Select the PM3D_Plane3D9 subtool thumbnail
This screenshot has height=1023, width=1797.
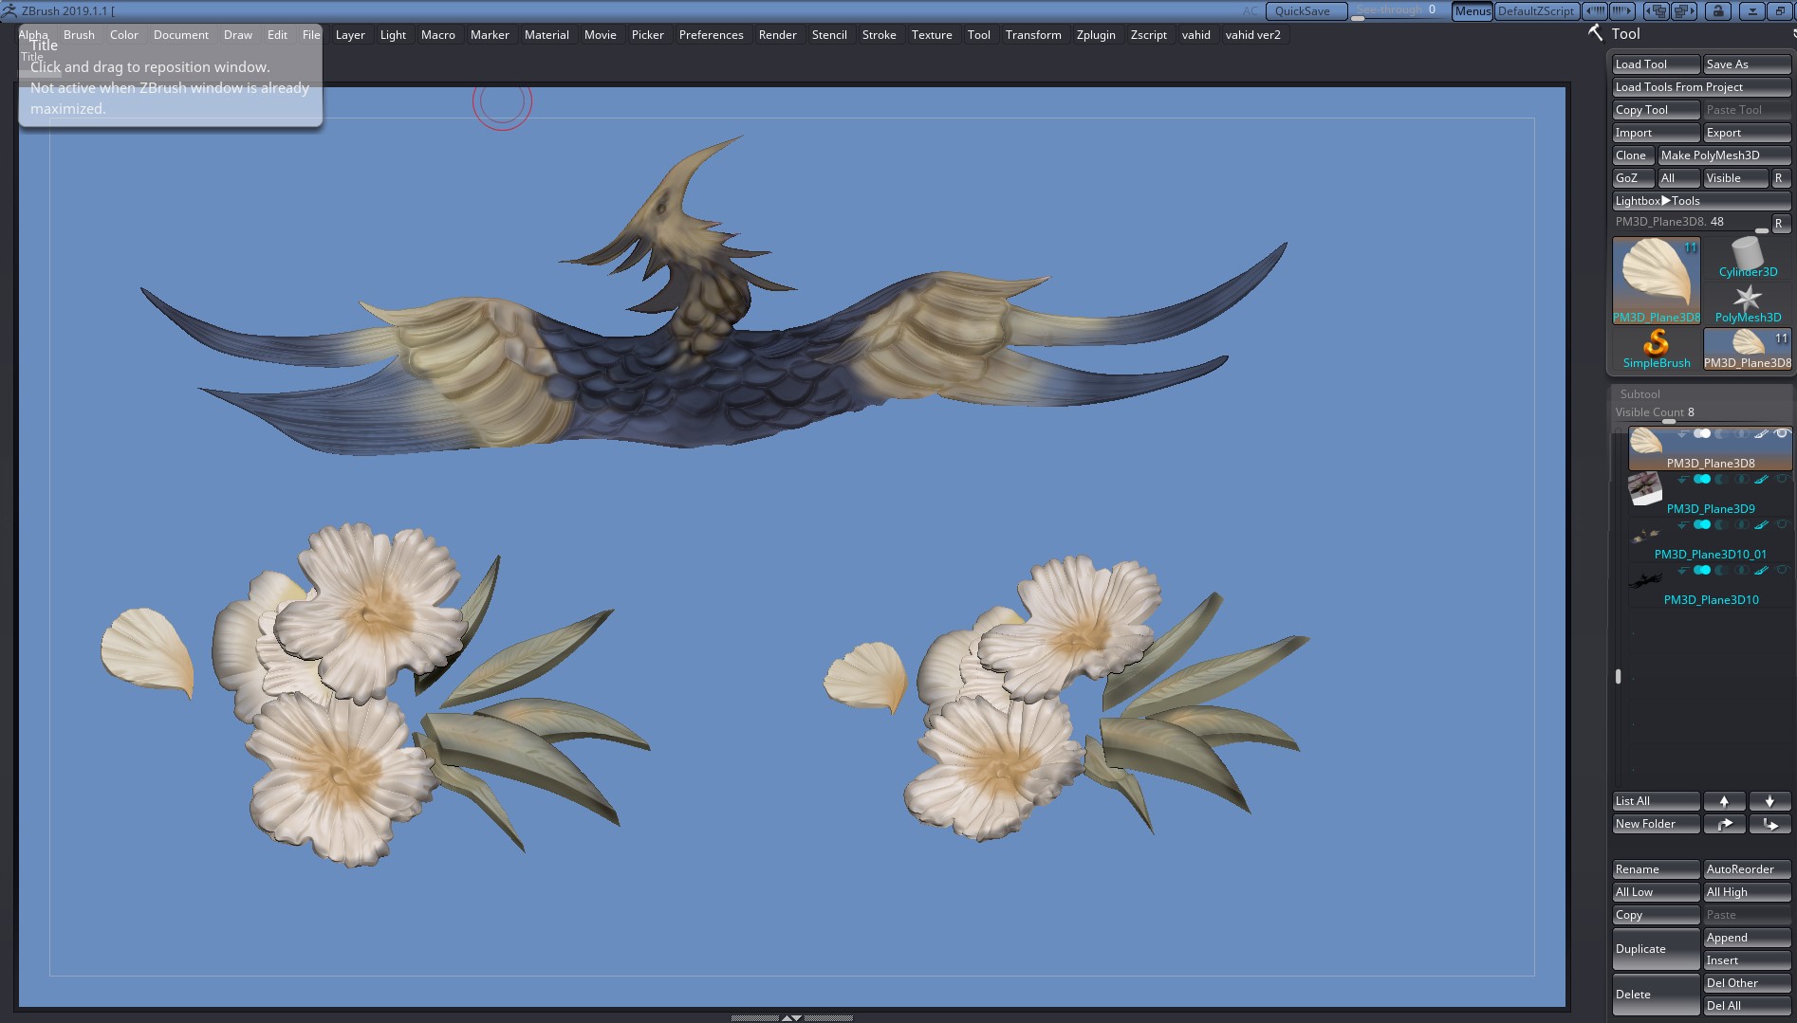coord(1645,489)
